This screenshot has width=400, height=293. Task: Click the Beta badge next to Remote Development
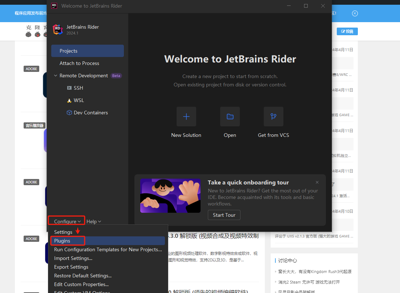tap(116, 76)
